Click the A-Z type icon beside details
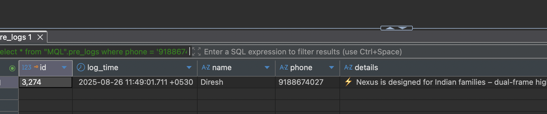547x114 pixels. tap(348, 68)
